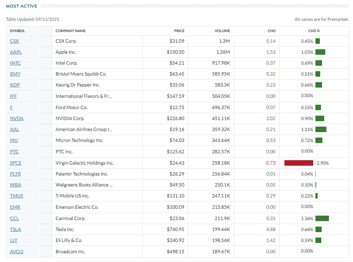Click the green 1.11% bar for AAL

click(321, 130)
